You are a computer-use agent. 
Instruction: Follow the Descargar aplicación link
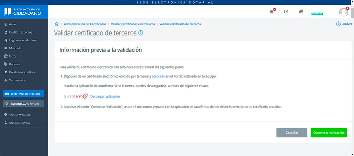105,96
